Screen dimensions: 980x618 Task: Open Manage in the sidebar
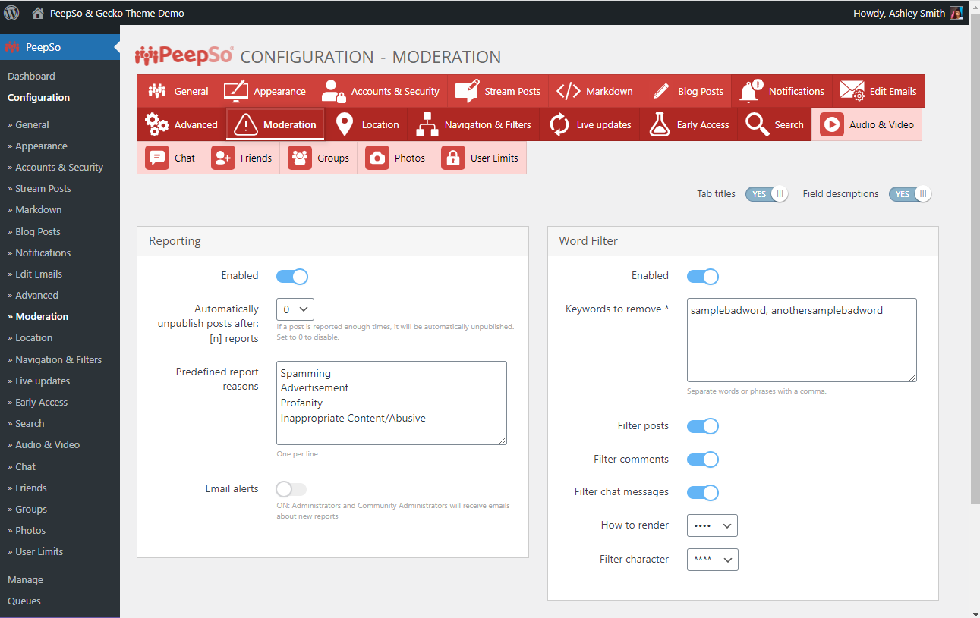click(25, 580)
